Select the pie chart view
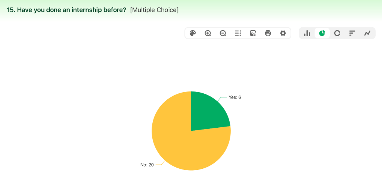This screenshot has height=193, width=382. [322, 33]
